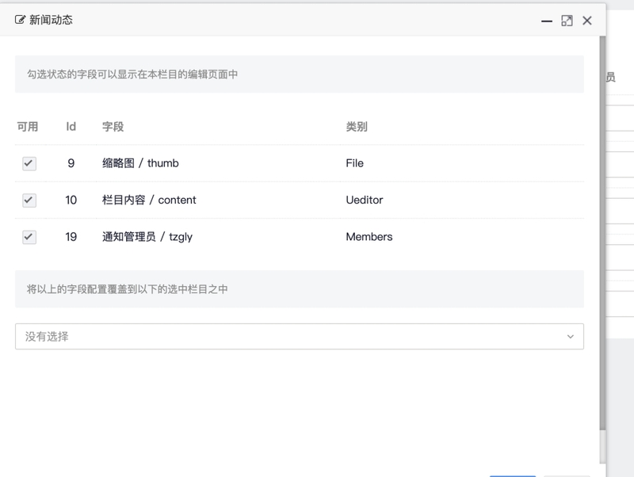Maximize the 新闻动态 dialog window

(567, 21)
